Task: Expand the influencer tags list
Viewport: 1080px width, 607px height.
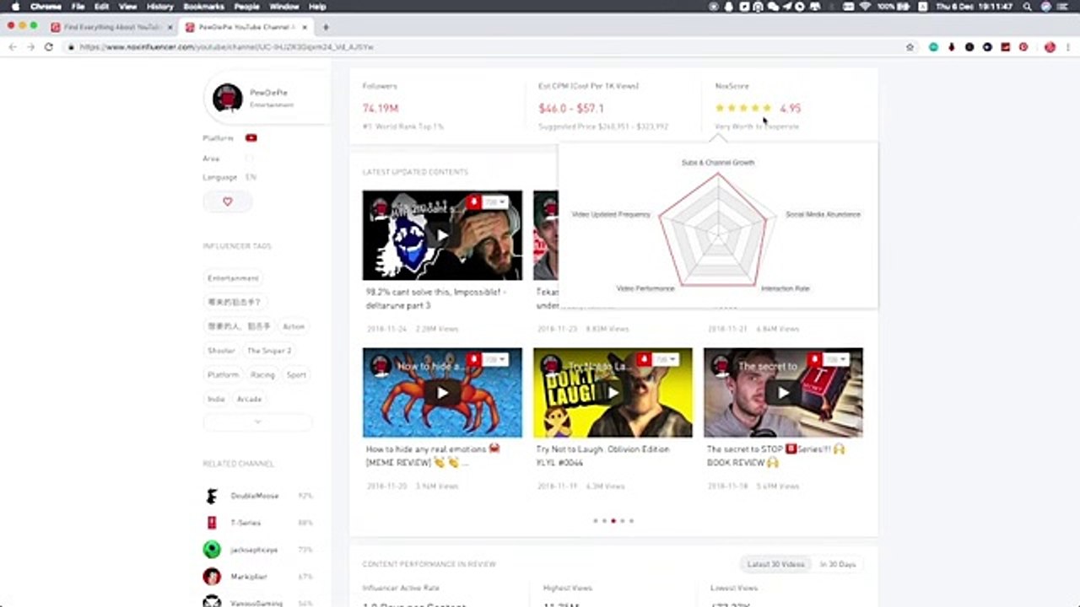Action: pos(257,422)
